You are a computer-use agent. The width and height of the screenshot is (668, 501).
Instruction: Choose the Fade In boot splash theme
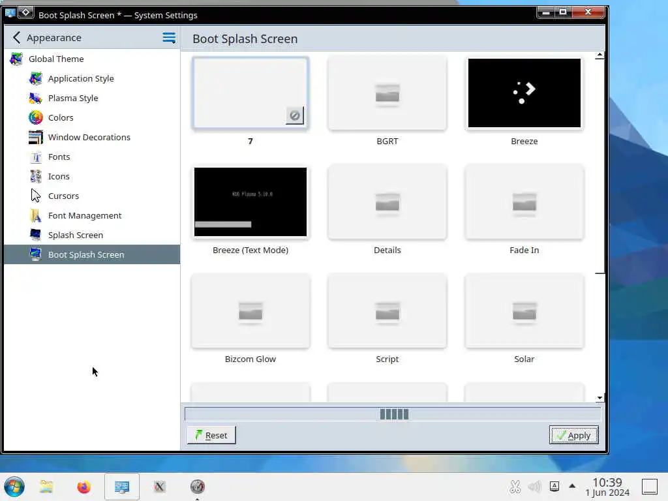[x=524, y=202]
